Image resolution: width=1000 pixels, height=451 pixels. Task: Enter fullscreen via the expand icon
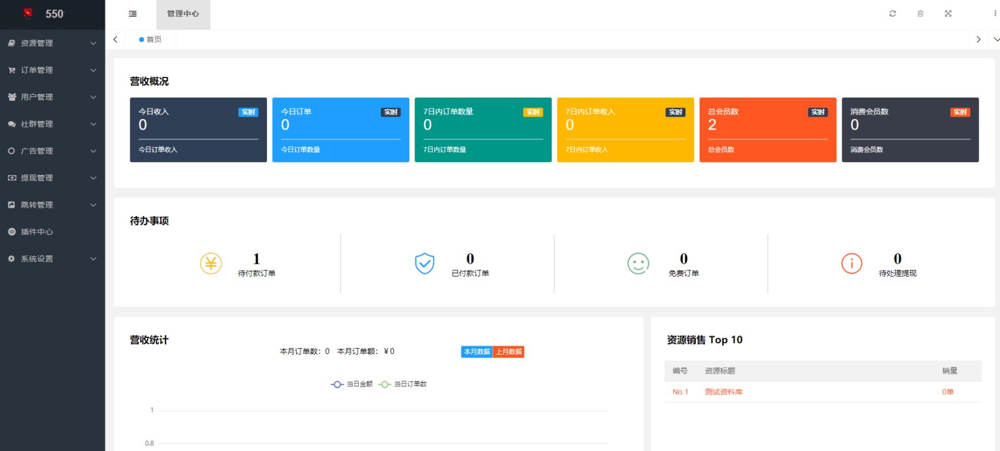(x=948, y=13)
